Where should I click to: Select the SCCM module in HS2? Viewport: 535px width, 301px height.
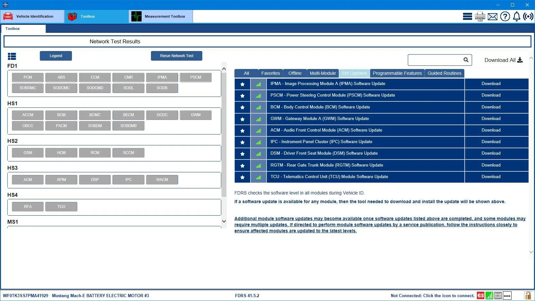[x=128, y=153]
